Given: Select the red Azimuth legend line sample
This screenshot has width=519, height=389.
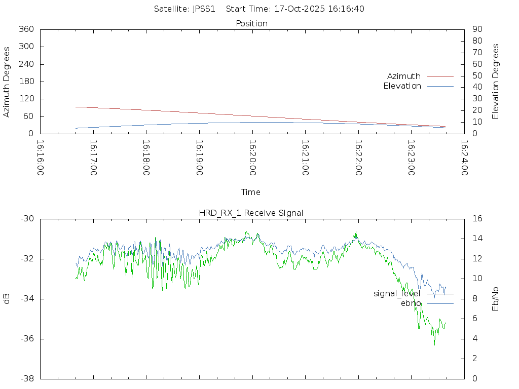Looking at the screenshot, I should coord(440,76).
